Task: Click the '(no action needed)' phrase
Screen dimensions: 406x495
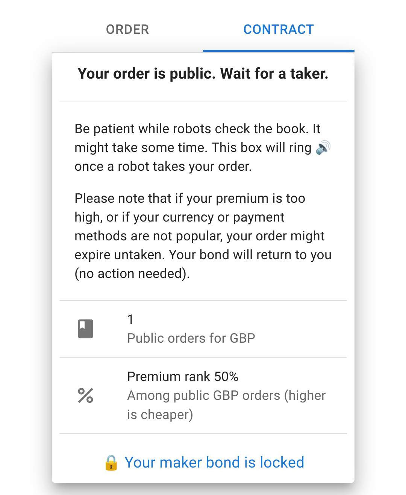Action: coord(132,273)
